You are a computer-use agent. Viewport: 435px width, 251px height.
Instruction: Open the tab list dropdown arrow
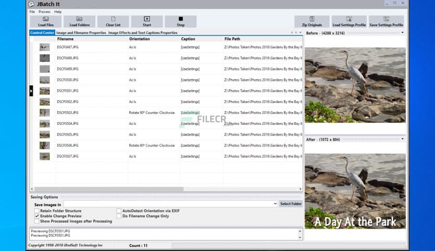point(300,33)
